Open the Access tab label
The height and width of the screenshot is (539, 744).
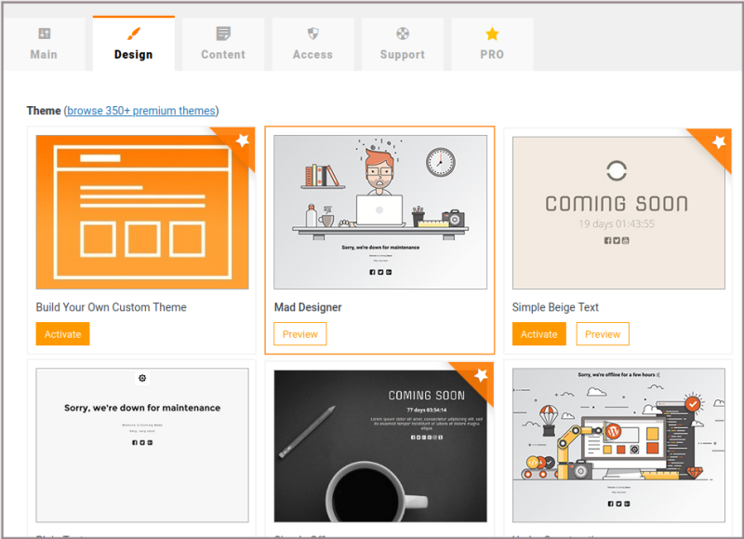point(312,54)
